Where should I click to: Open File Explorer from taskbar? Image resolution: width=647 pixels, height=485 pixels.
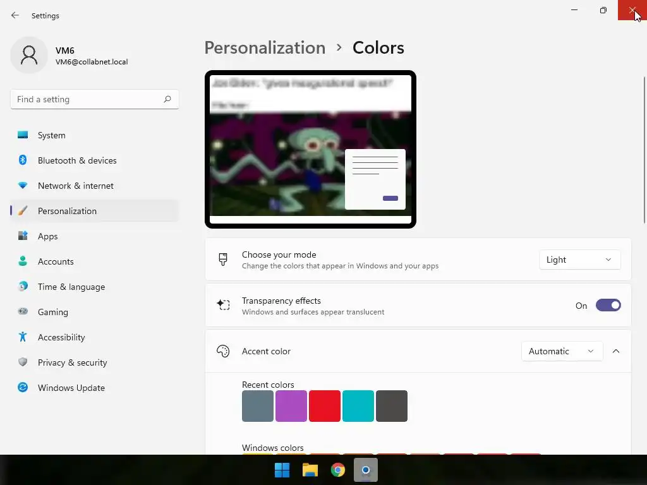[310, 470]
